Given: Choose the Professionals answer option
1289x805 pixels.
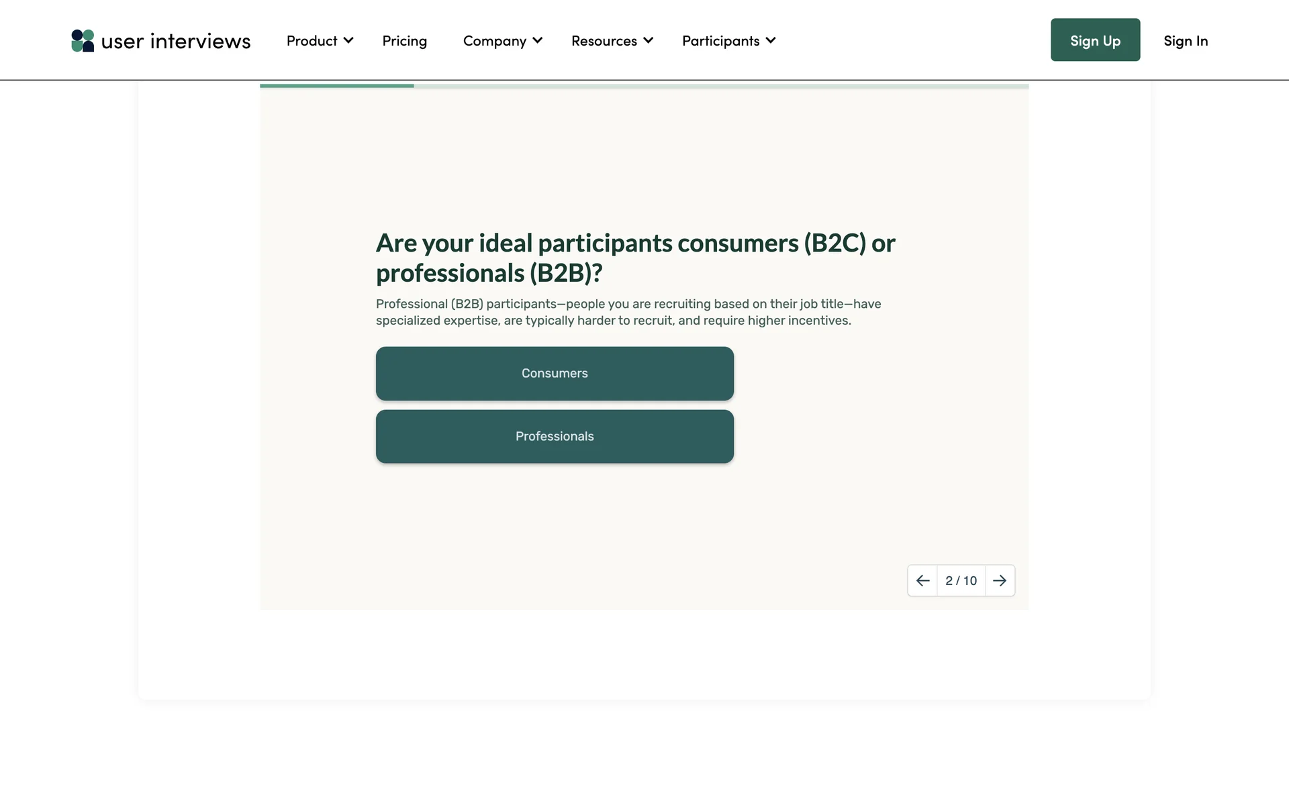Looking at the screenshot, I should 555,437.
